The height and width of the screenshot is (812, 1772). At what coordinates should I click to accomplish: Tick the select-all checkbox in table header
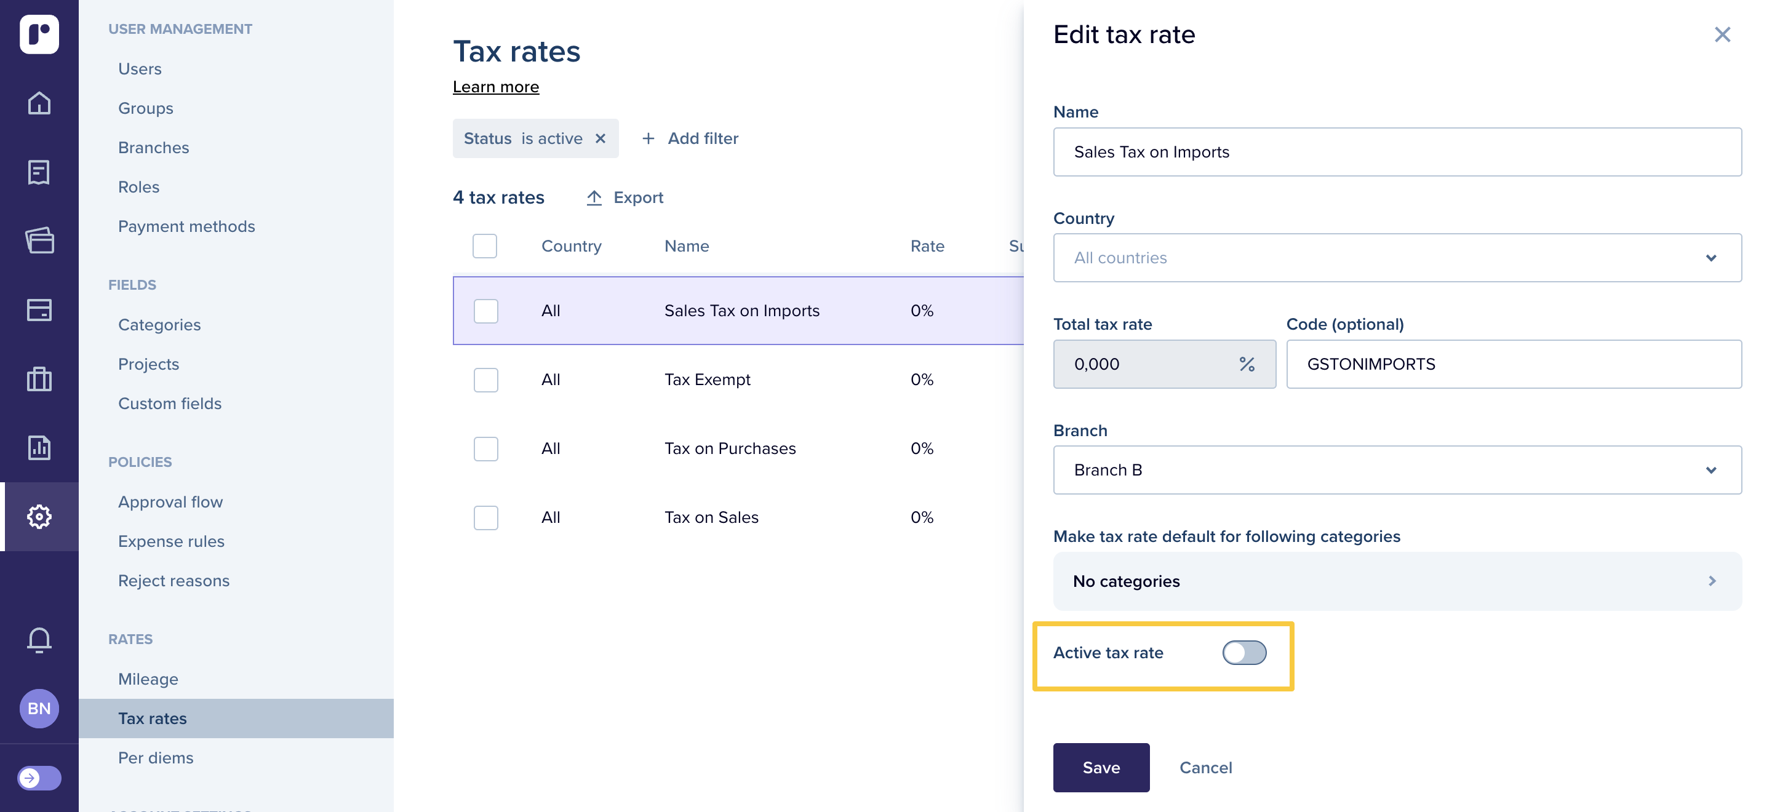pyautogui.click(x=484, y=246)
